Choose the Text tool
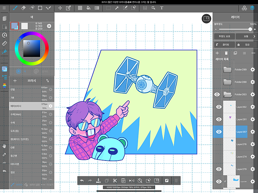 point(162,8)
